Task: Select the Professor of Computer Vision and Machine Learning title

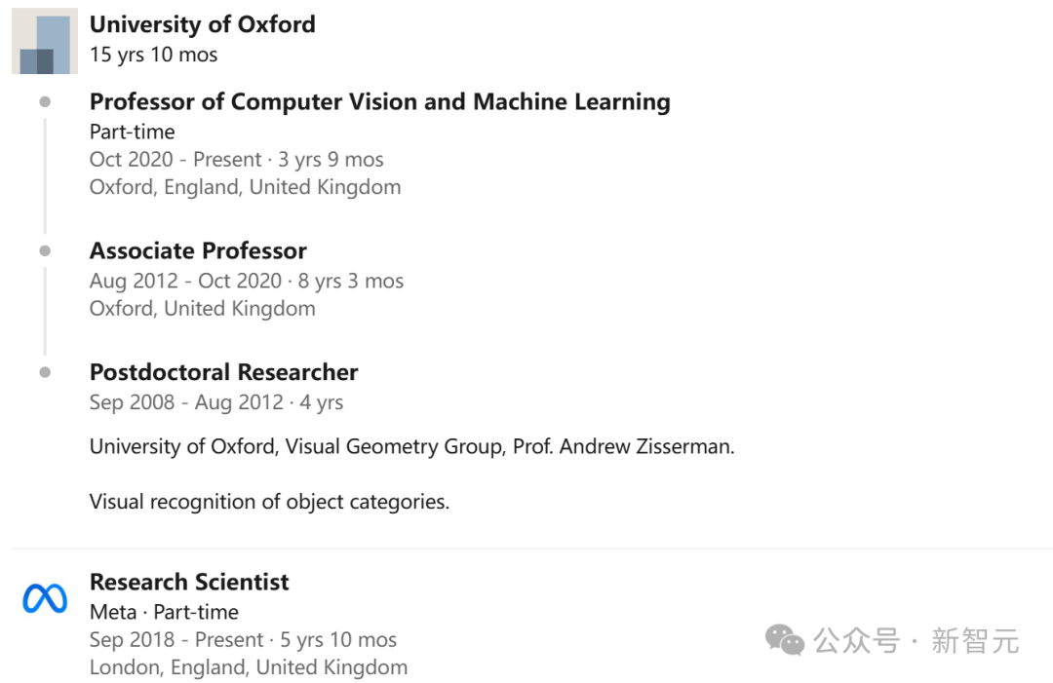Action: pos(379,102)
